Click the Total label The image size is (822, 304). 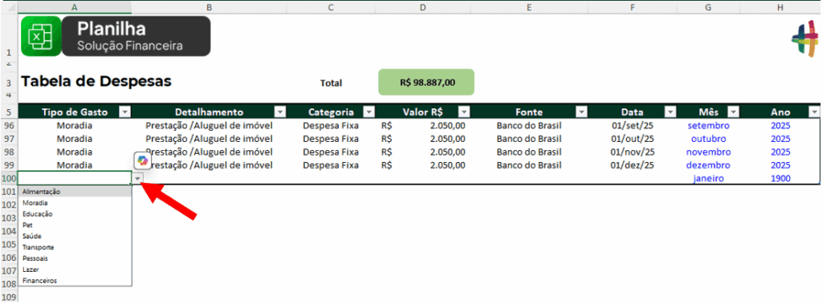[331, 83]
